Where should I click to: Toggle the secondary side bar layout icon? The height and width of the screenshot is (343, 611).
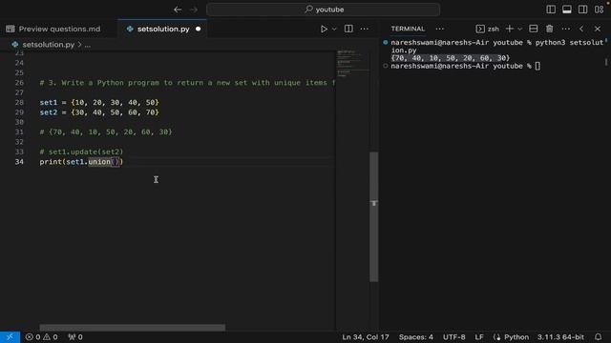pyautogui.click(x=583, y=10)
